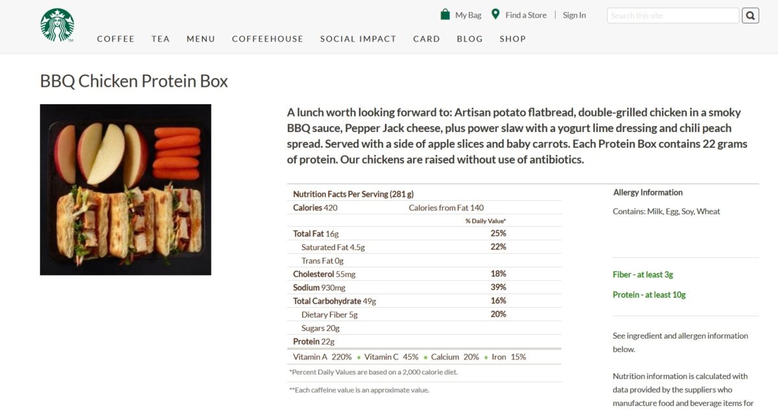Click the Allergy Information heading
This screenshot has height=410, width=778.
[648, 192]
